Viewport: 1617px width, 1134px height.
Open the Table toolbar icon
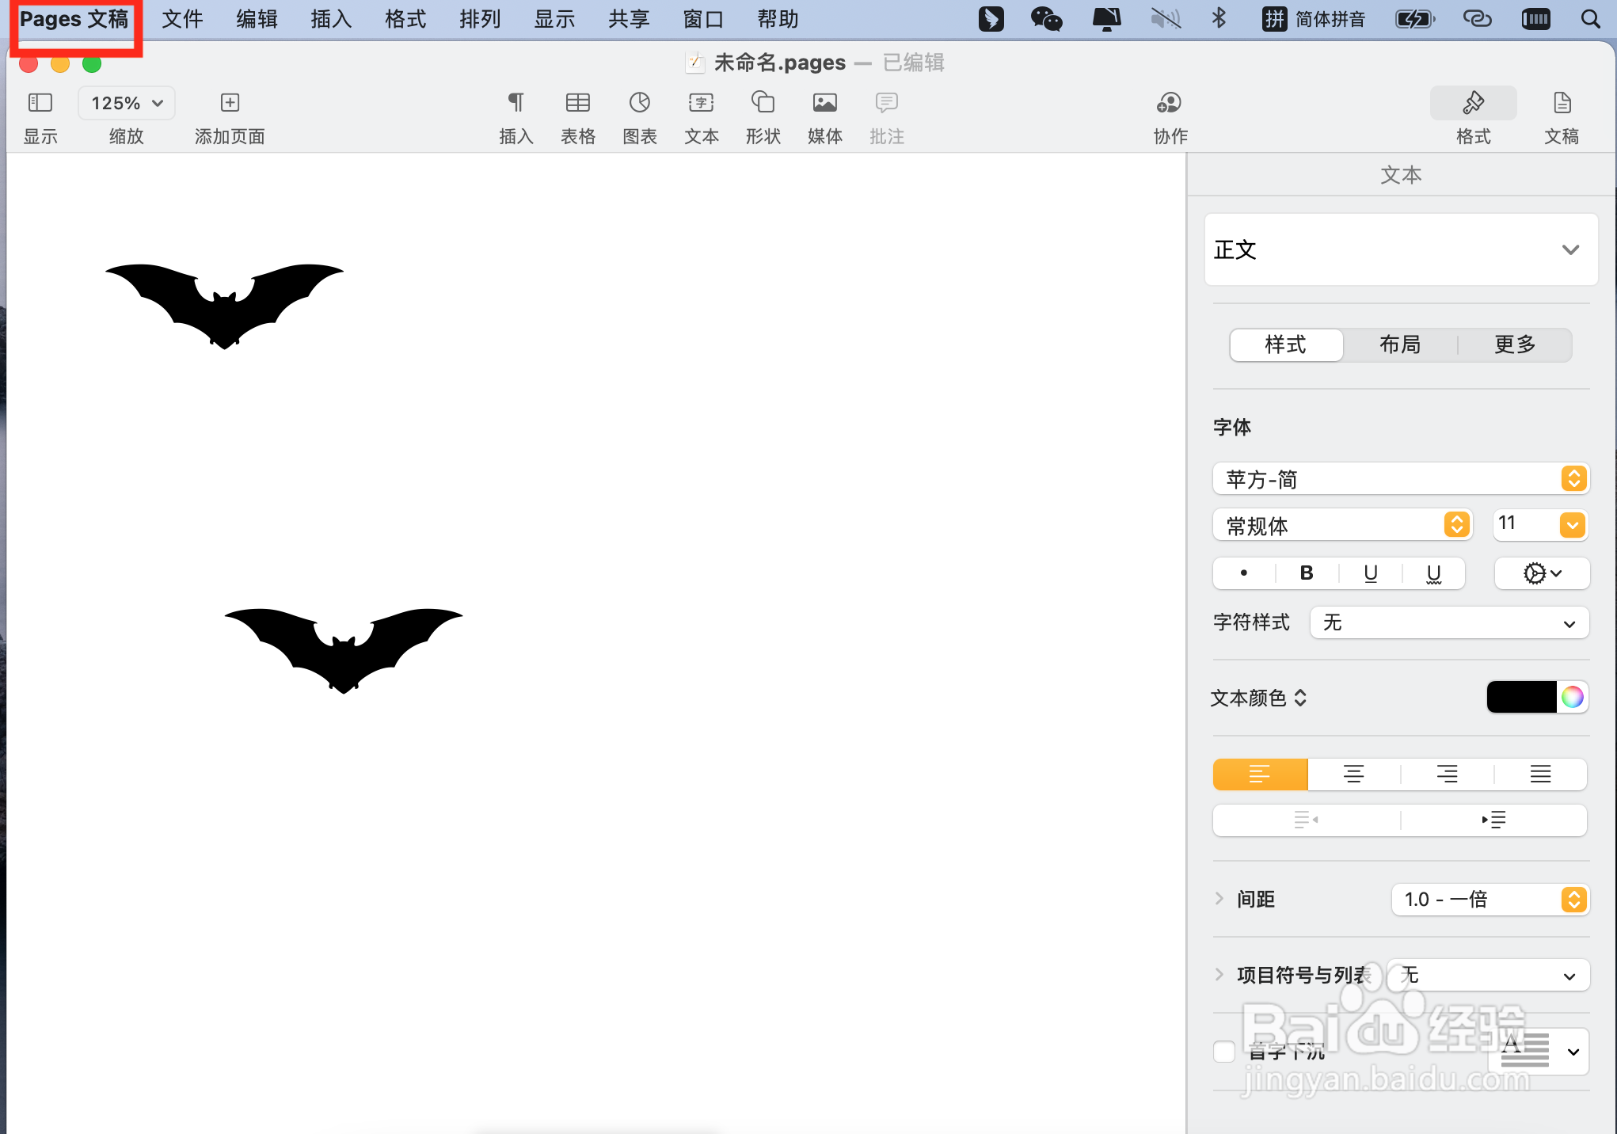point(577,103)
